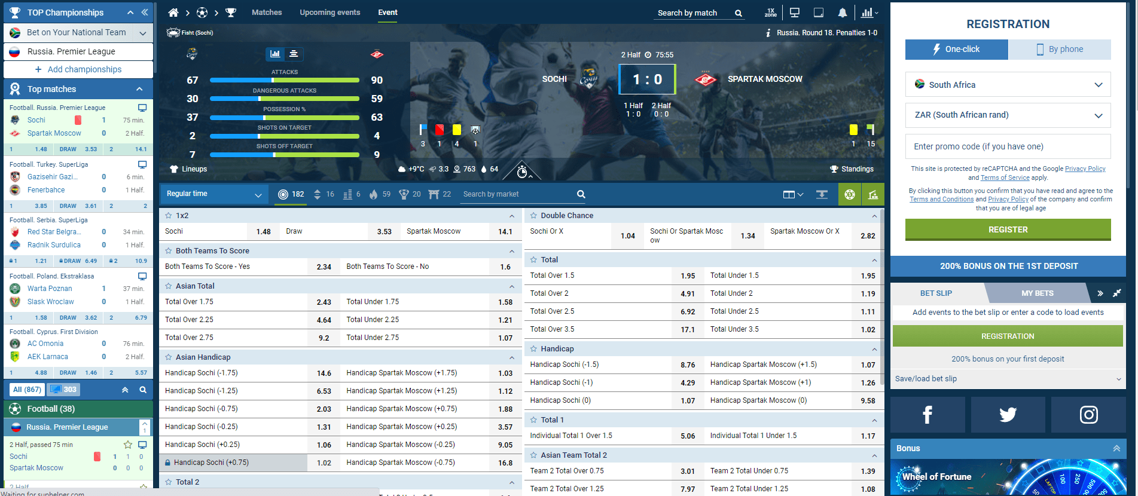The height and width of the screenshot is (496, 1138).
Task: Favorite the 1x2 market with its star
Action: click(169, 216)
